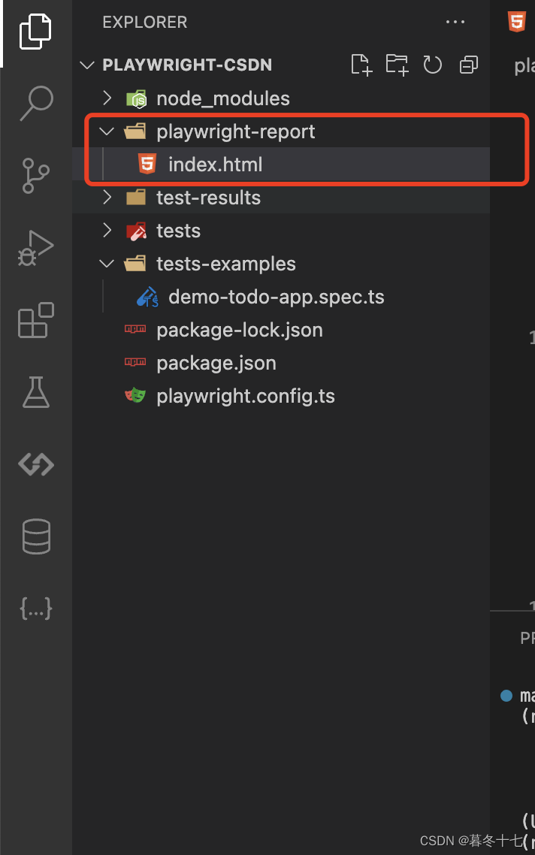The image size is (535, 855).
Task: Open the Search view in the activity bar
Action: 35,104
